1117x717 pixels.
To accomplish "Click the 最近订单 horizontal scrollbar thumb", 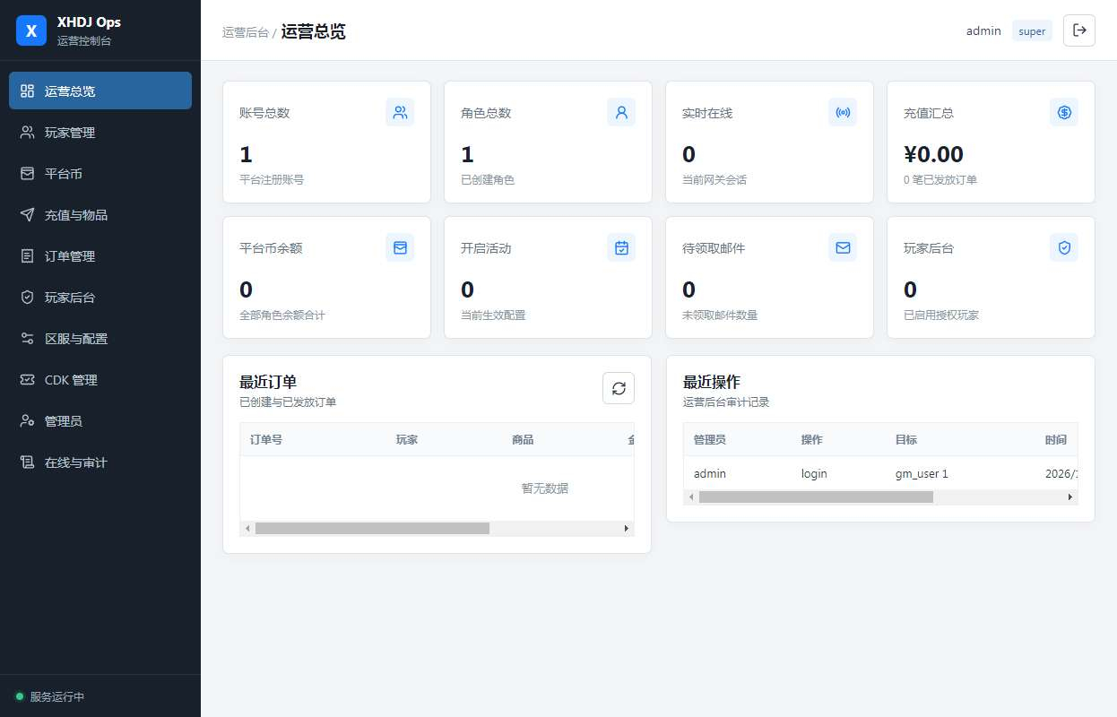I will [372, 529].
